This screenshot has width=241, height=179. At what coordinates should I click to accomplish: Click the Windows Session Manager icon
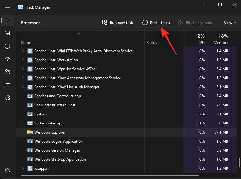[30, 150]
